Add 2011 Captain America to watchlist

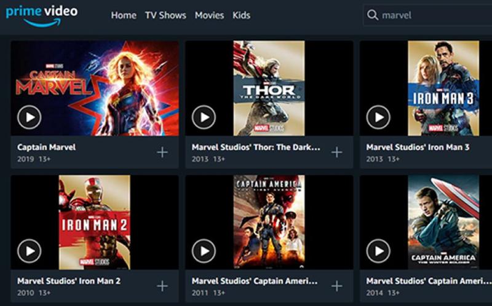pyautogui.click(x=336, y=286)
